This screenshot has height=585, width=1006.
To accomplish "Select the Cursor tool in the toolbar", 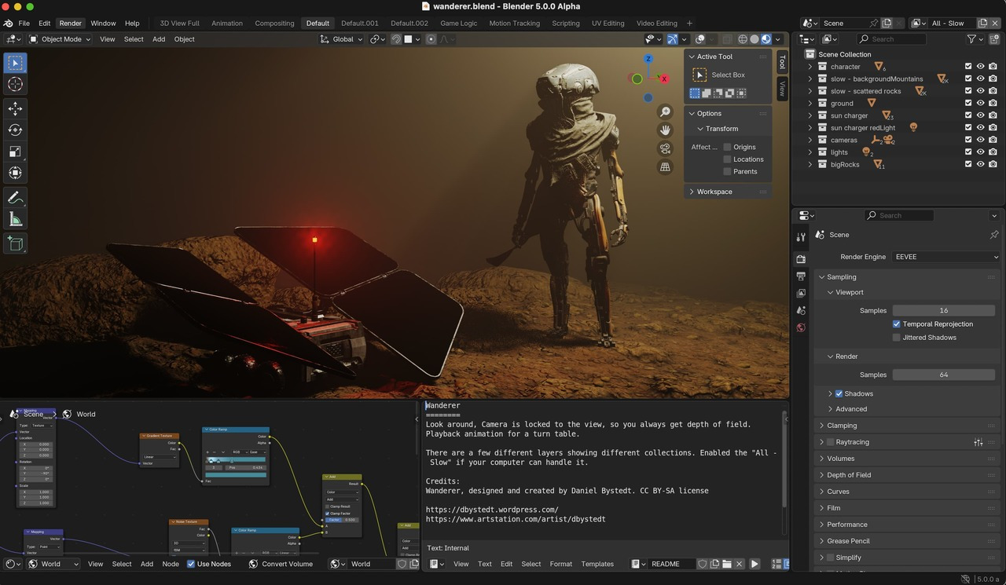I will 15,84.
